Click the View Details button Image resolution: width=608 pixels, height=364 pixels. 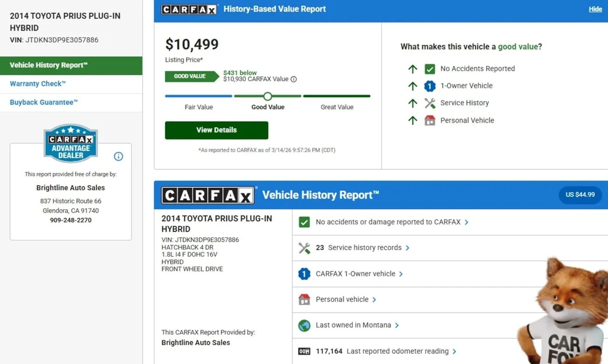pyautogui.click(x=216, y=130)
